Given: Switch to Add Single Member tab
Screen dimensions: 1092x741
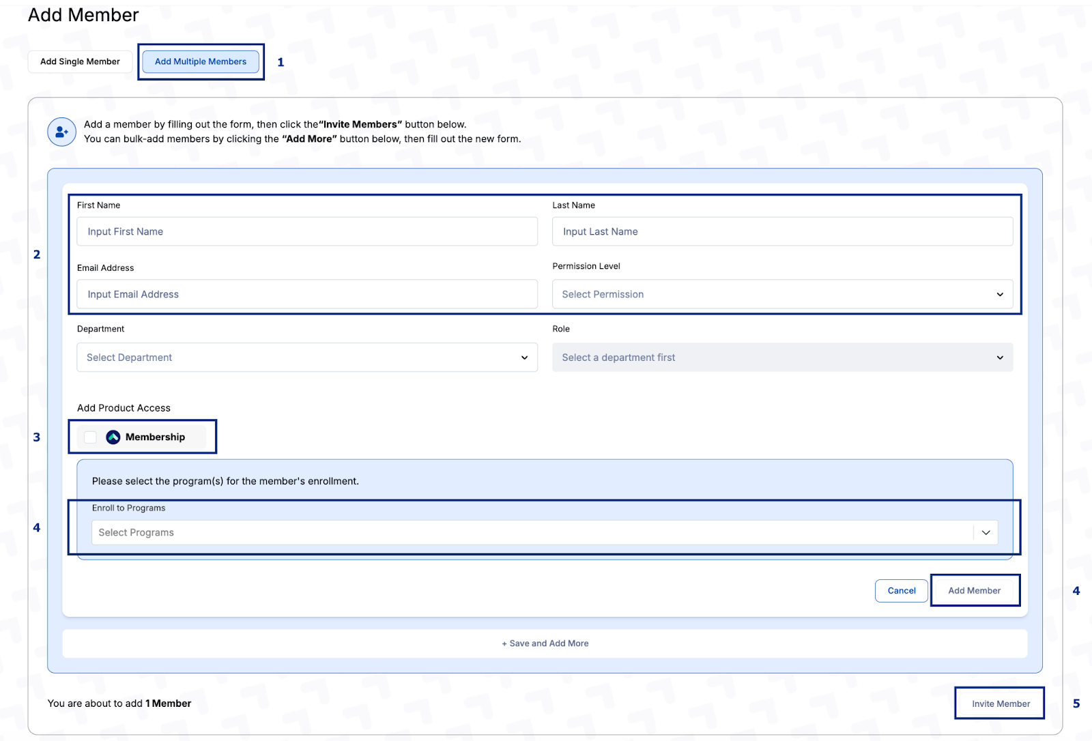Looking at the screenshot, I should [80, 61].
